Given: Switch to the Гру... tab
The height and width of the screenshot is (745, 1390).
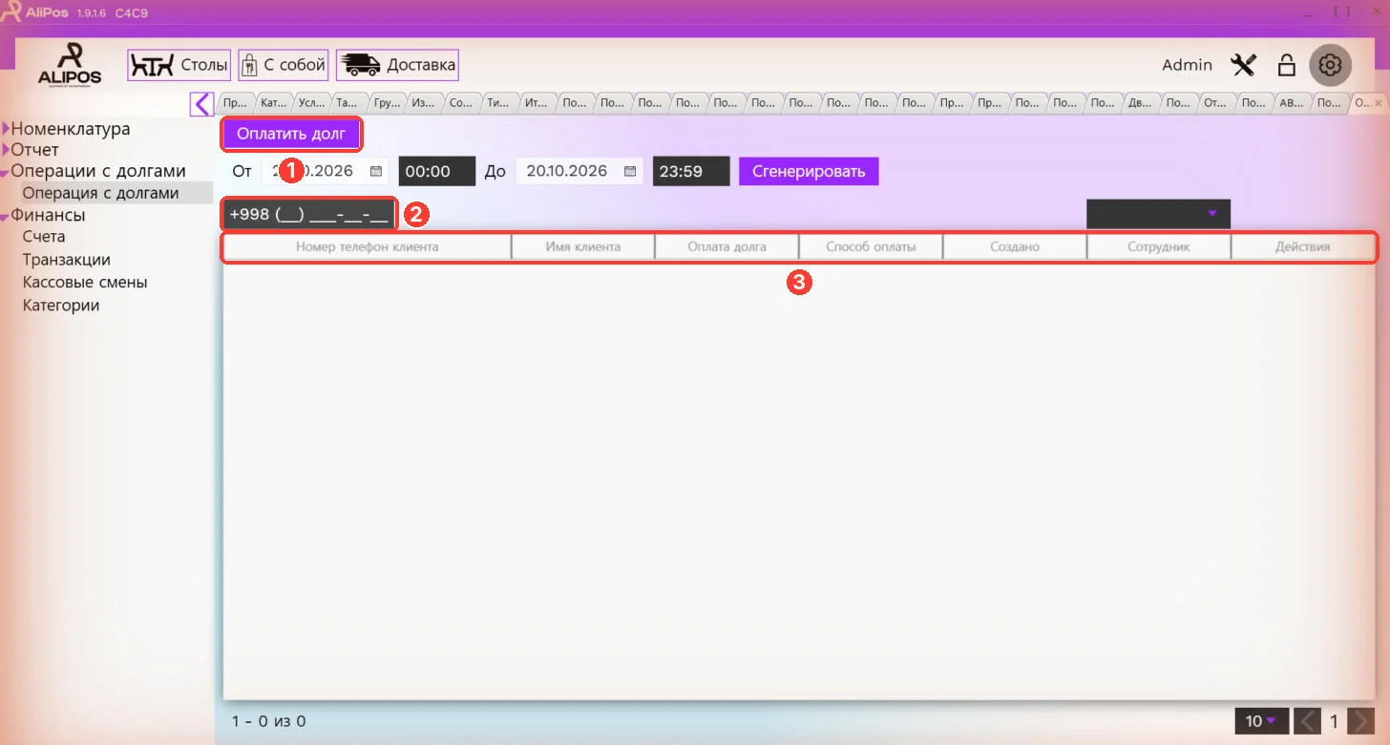Looking at the screenshot, I should click(387, 102).
